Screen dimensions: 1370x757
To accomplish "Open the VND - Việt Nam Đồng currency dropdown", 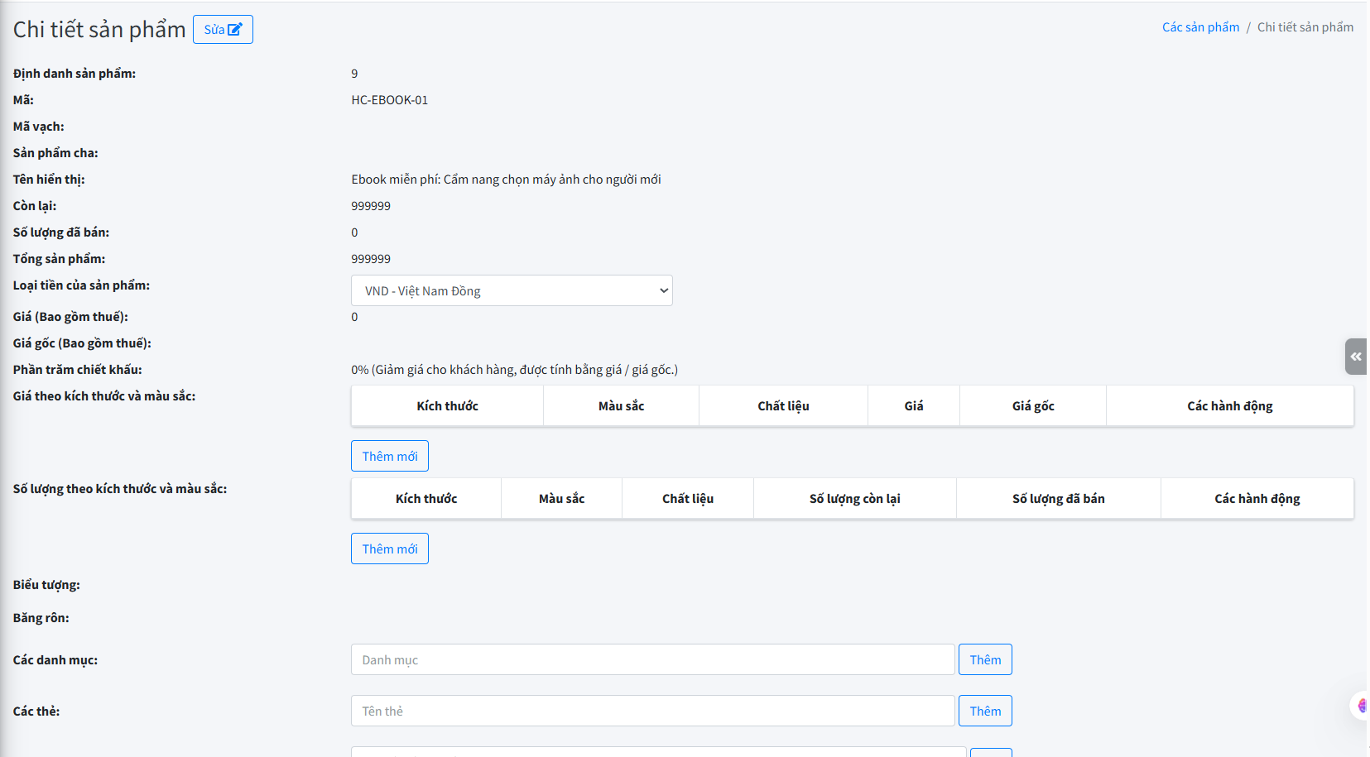I will (512, 290).
